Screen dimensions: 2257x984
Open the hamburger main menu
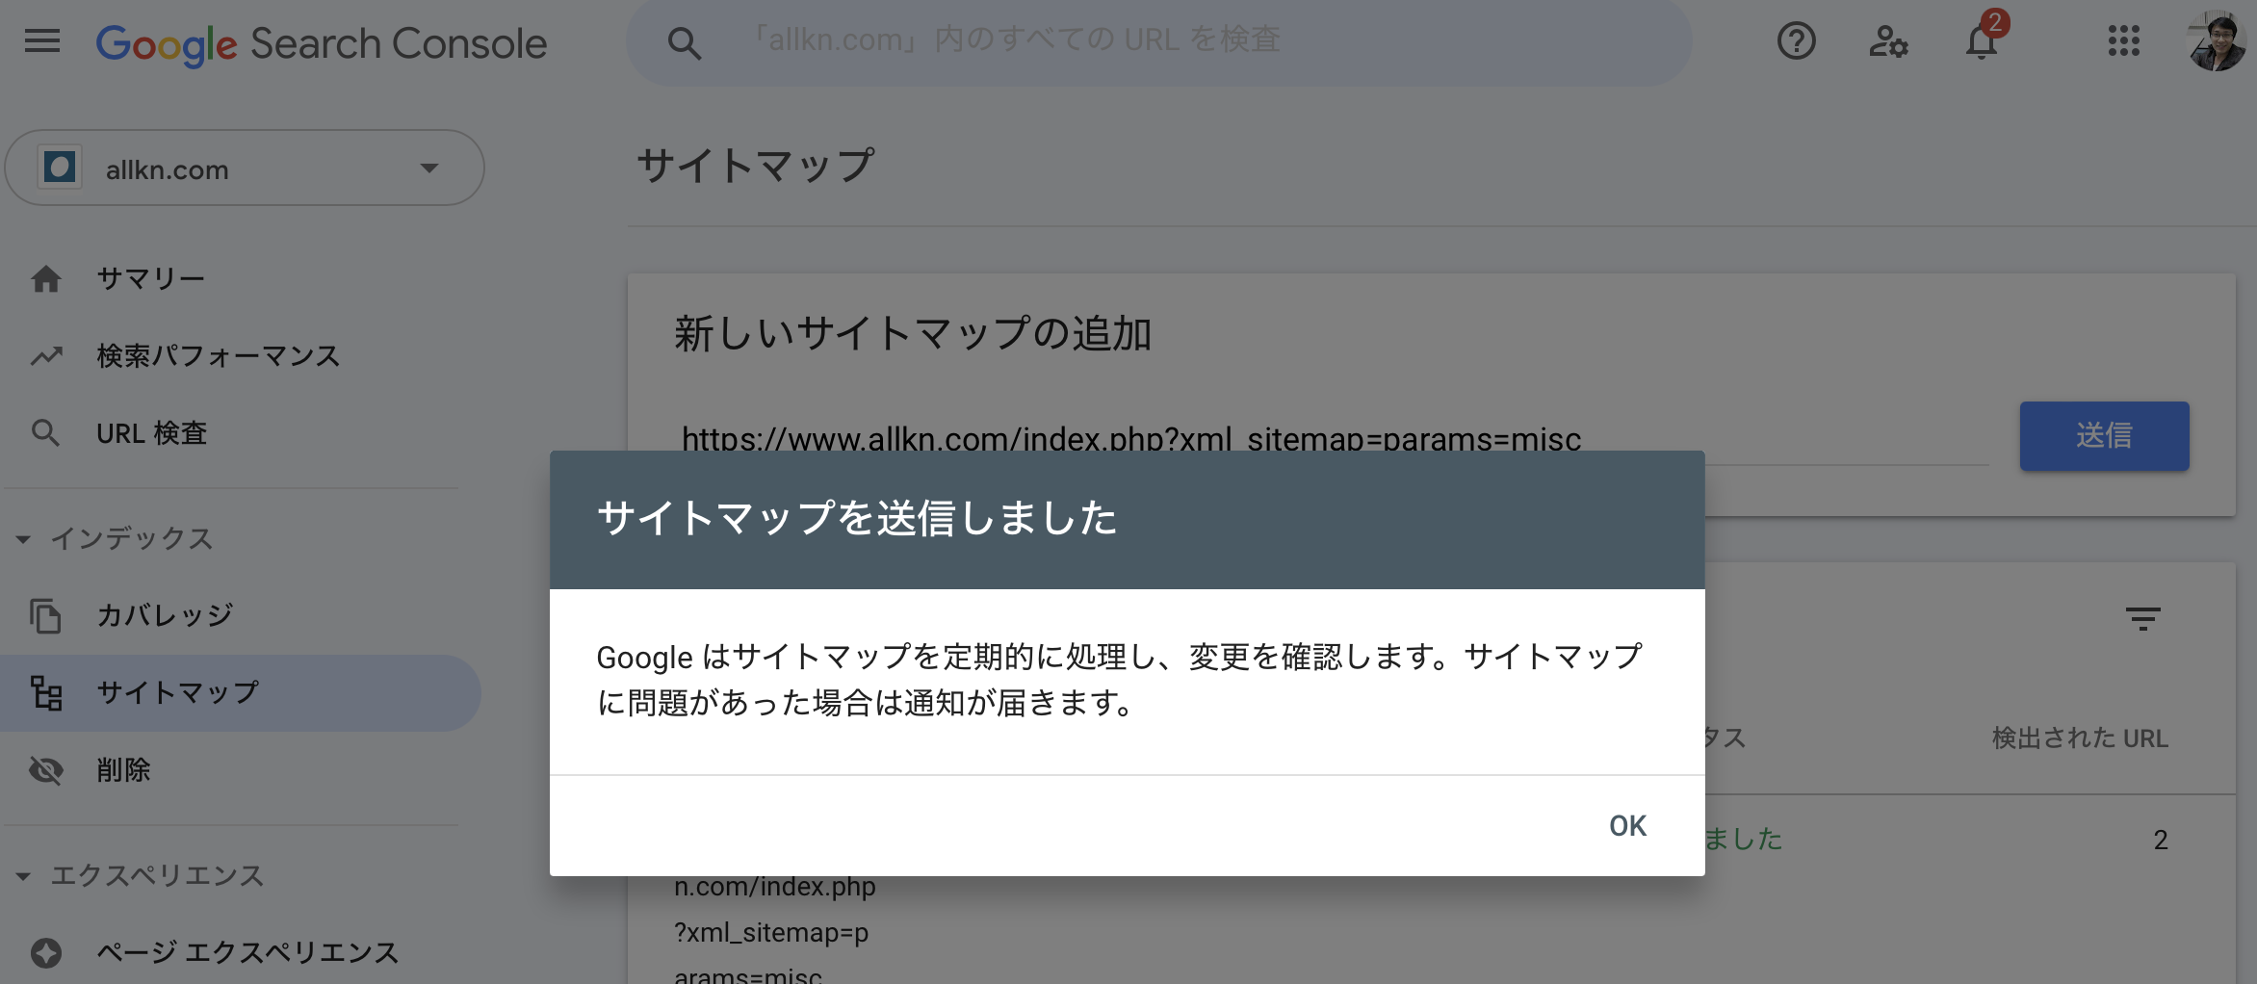click(41, 41)
